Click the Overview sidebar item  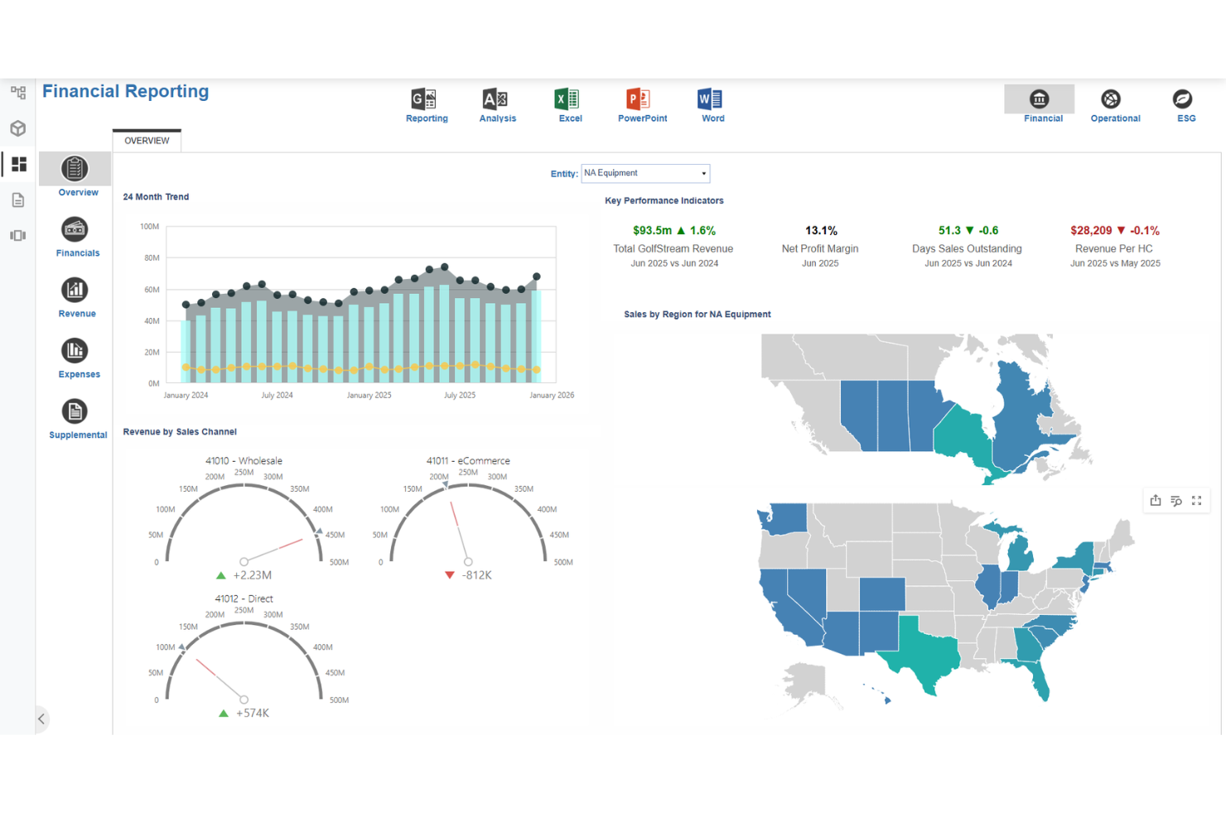coord(75,175)
